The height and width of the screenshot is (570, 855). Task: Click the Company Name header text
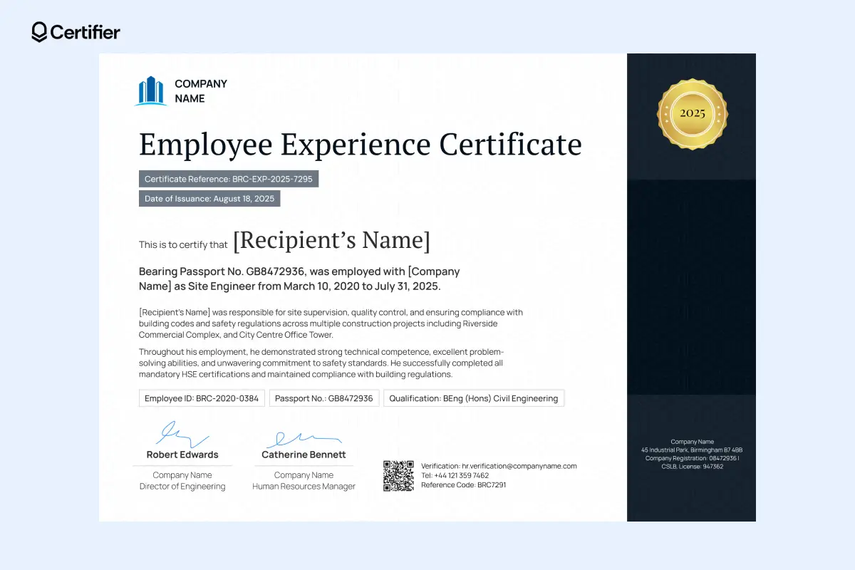click(x=201, y=88)
